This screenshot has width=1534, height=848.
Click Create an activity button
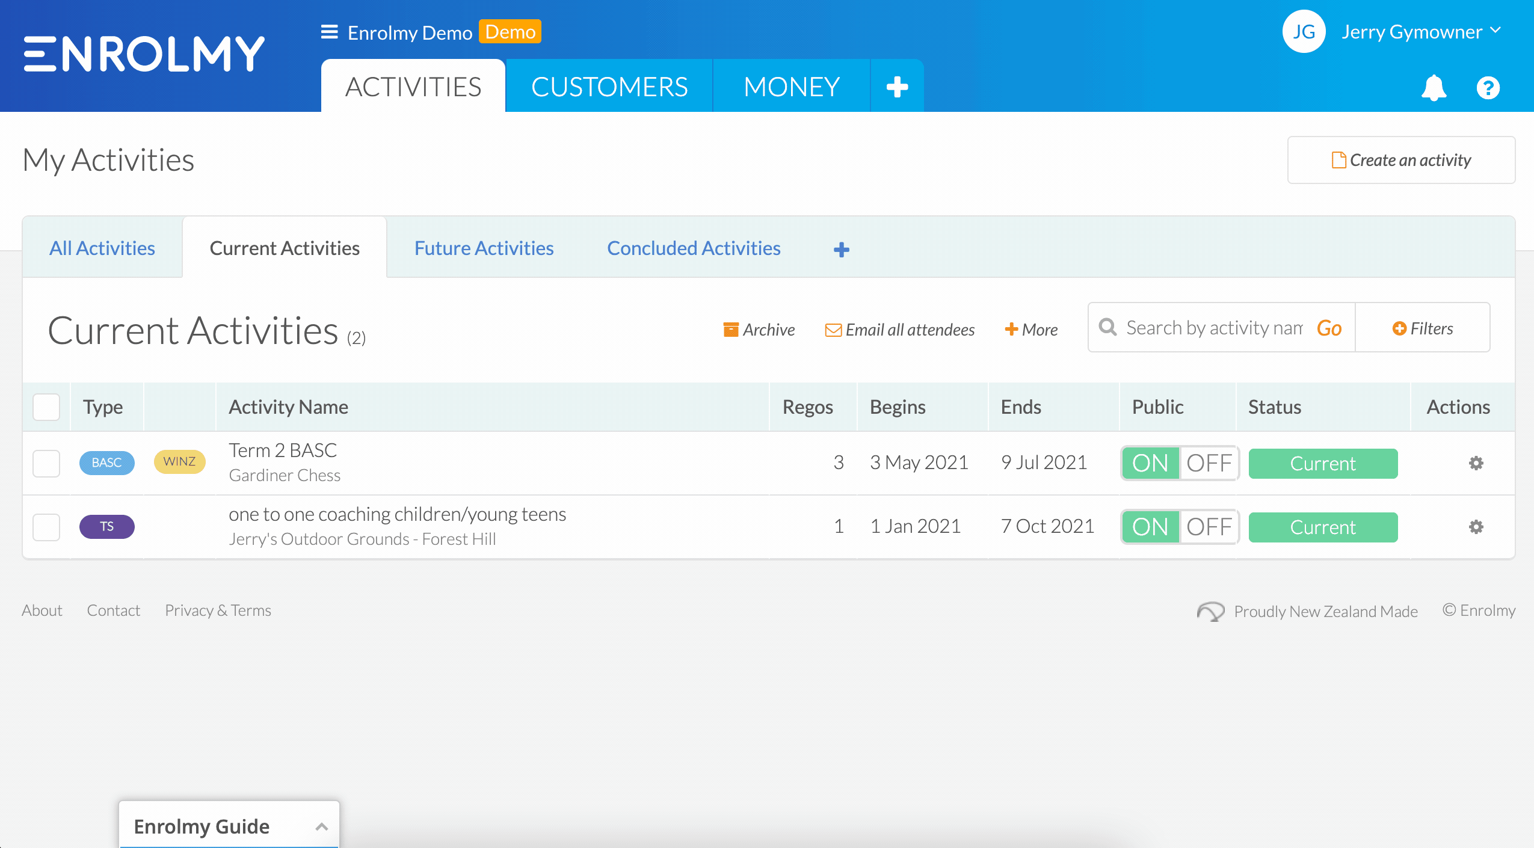[1401, 160]
